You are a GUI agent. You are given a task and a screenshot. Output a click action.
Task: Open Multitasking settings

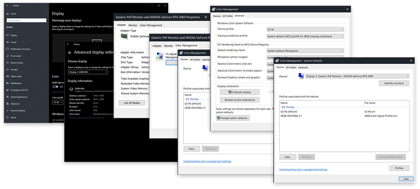(16, 83)
